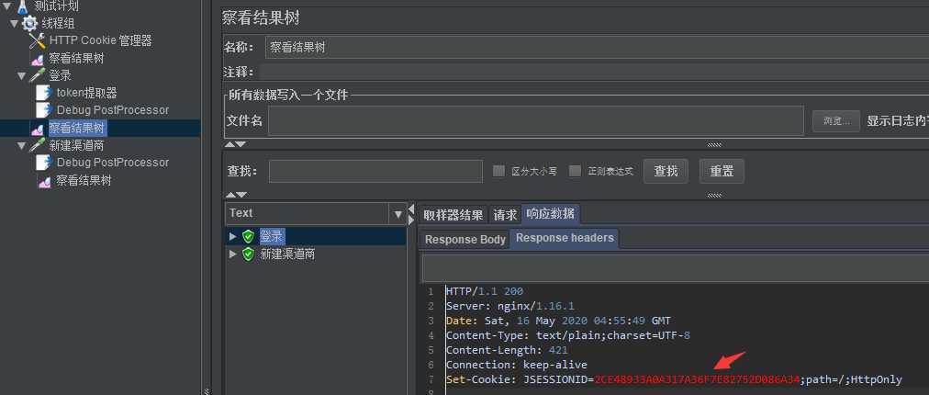Switch to the 响应数据 tab
Image resolution: width=929 pixels, height=395 pixels.
coord(551,213)
